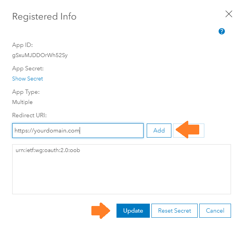Click the Redirect URI label
The image size is (242, 231).
(29, 115)
